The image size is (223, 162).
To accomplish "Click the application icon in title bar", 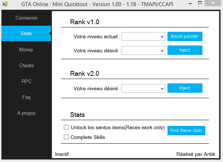I will [x=5, y=4].
